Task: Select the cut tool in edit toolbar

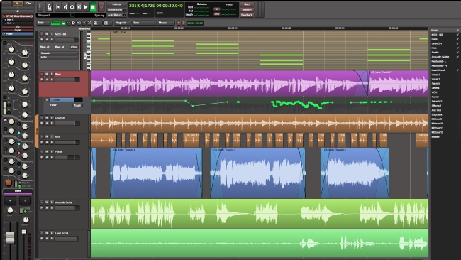Action: coord(74,23)
